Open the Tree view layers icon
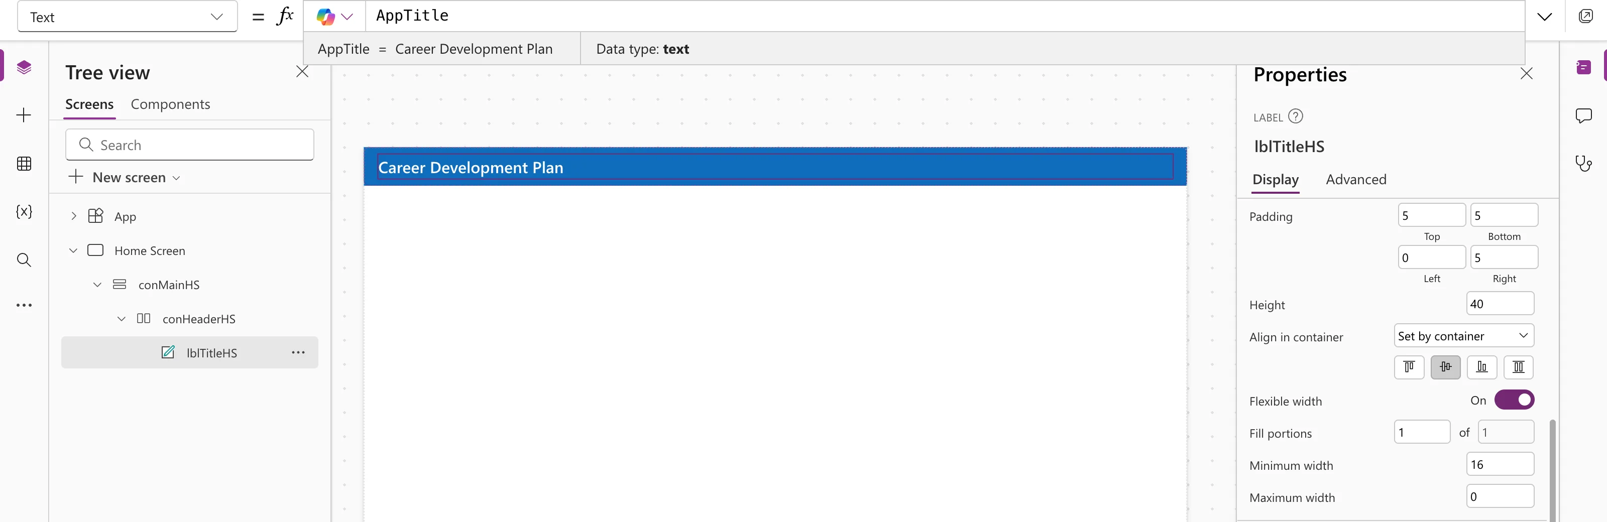Image resolution: width=1607 pixels, height=522 pixels. pyautogui.click(x=24, y=67)
